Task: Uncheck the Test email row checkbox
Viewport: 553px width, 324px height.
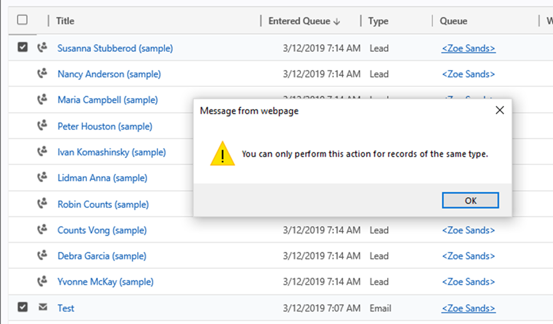Action: [x=22, y=307]
